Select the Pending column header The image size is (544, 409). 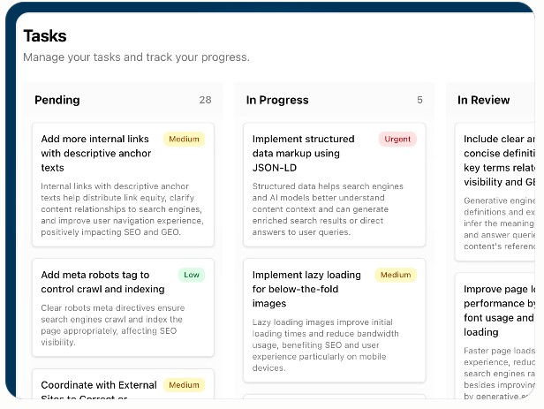[x=57, y=100]
